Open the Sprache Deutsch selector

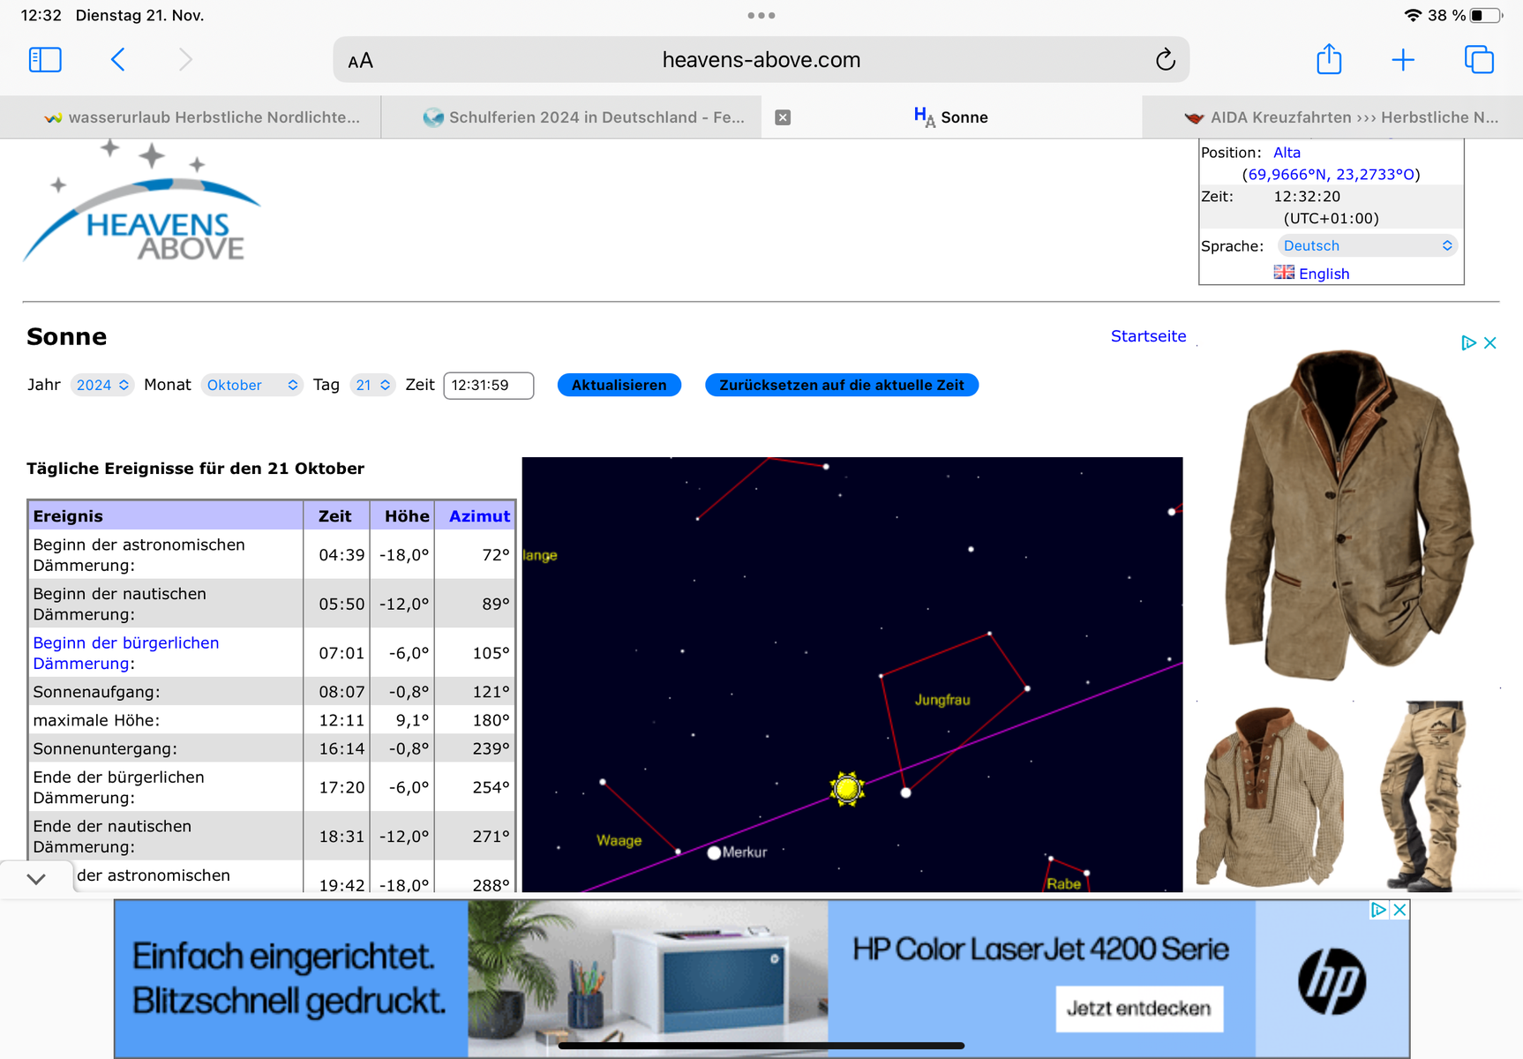coord(1367,245)
